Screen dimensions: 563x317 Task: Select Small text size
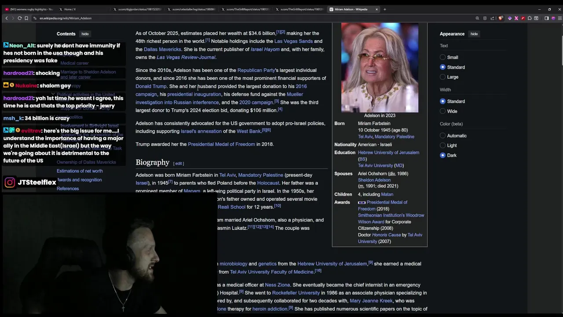click(x=442, y=57)
